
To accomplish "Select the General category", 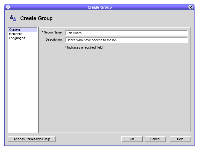I will (23, 30).
